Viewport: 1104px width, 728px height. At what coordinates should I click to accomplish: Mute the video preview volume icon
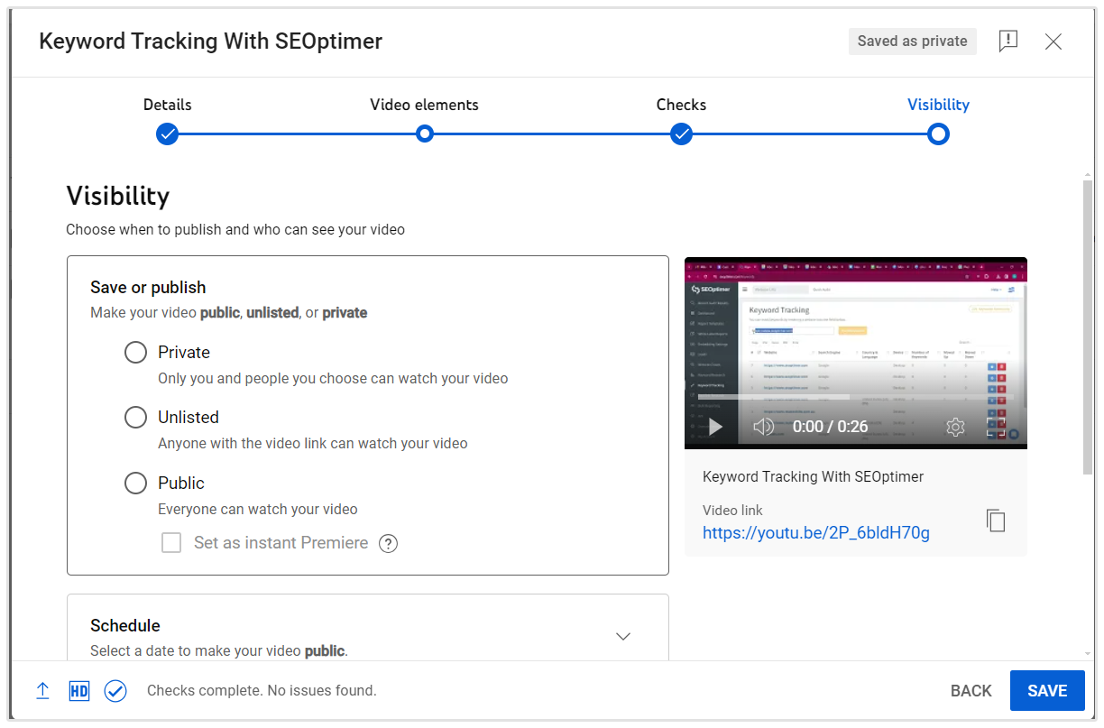pyautogui.click(x=763, y=427)
